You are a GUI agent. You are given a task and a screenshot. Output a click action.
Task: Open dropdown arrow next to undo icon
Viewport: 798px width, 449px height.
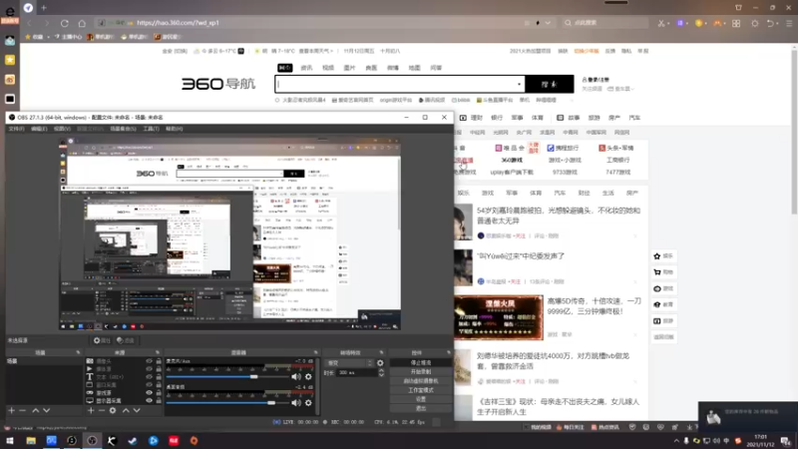[777, 23]
